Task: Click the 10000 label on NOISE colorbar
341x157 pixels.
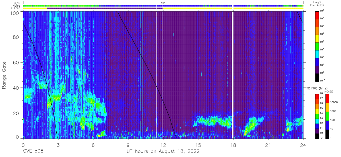Action: pyautogui.click(x=334, y=102)
